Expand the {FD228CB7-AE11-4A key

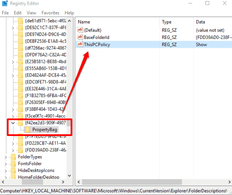[x=13, y=144]
